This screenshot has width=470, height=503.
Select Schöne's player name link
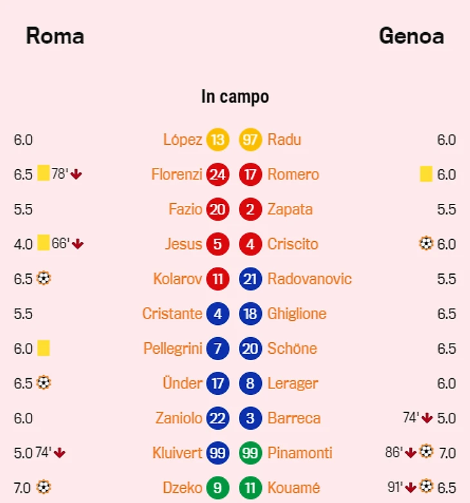(292, 348)
